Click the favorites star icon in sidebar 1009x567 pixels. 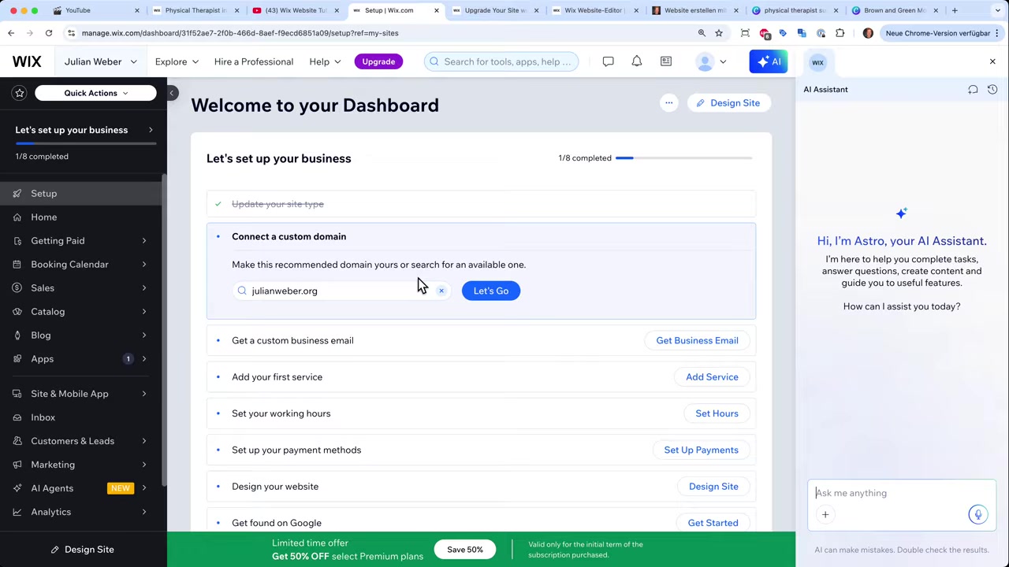click(20, 93)
